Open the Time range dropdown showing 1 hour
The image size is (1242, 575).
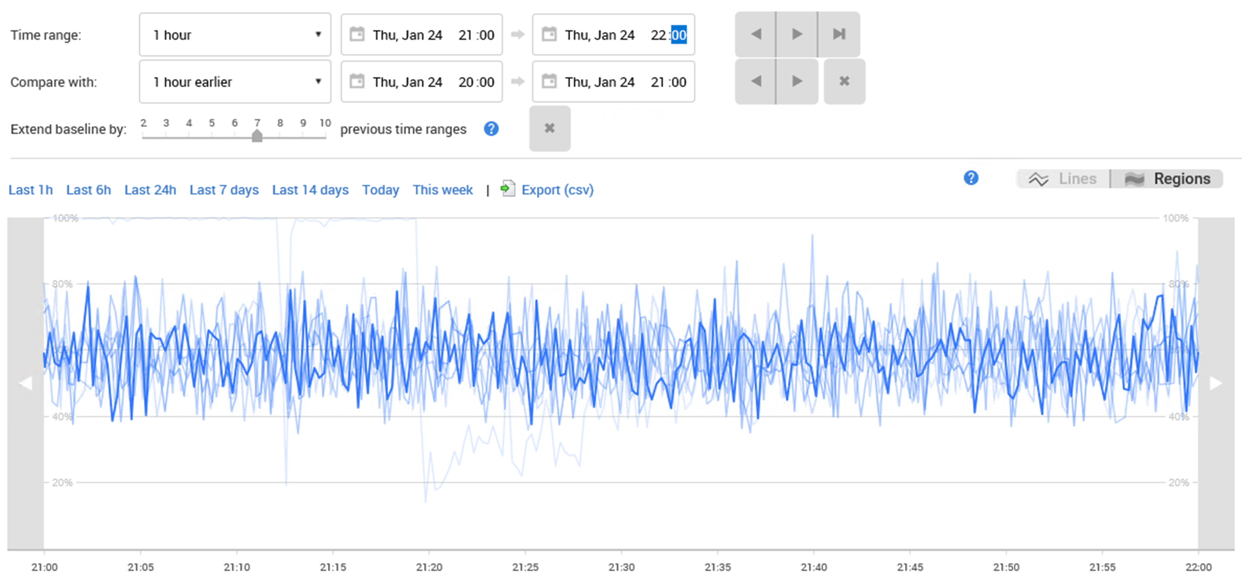[235, 34]
